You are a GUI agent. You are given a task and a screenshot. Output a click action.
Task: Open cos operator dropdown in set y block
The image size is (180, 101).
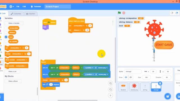coord(53,74)
